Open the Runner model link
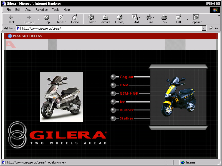This screenshot has width=222, height=166. point(127,110)
